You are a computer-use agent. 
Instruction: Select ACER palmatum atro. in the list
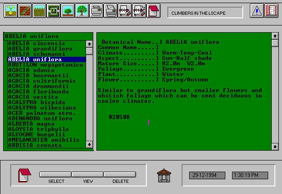pos(46,113)
